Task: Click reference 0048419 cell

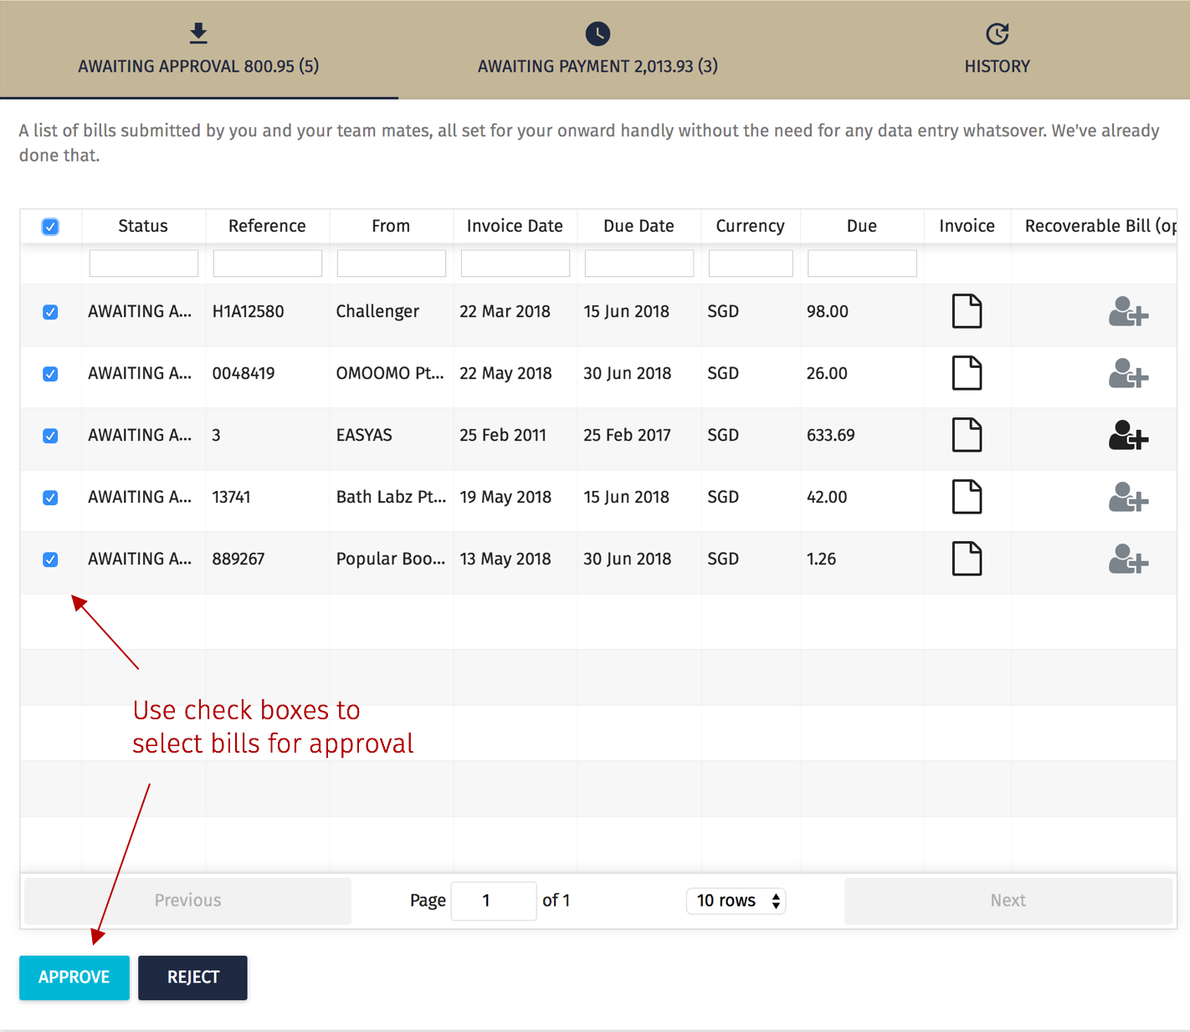Action: pos(244,373)
